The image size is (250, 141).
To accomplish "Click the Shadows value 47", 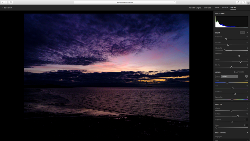I will point(247,54).
